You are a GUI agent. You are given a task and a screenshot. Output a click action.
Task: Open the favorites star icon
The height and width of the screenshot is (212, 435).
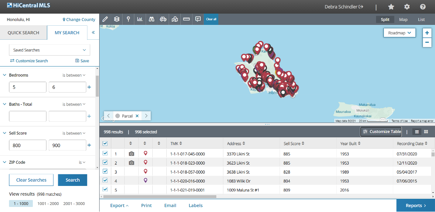pos(391,7)
